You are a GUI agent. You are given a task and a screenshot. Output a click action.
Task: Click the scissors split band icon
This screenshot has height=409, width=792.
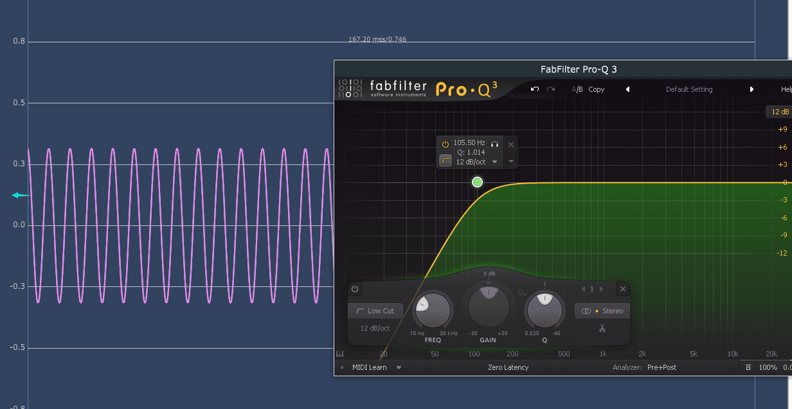(x=602, y=329)
